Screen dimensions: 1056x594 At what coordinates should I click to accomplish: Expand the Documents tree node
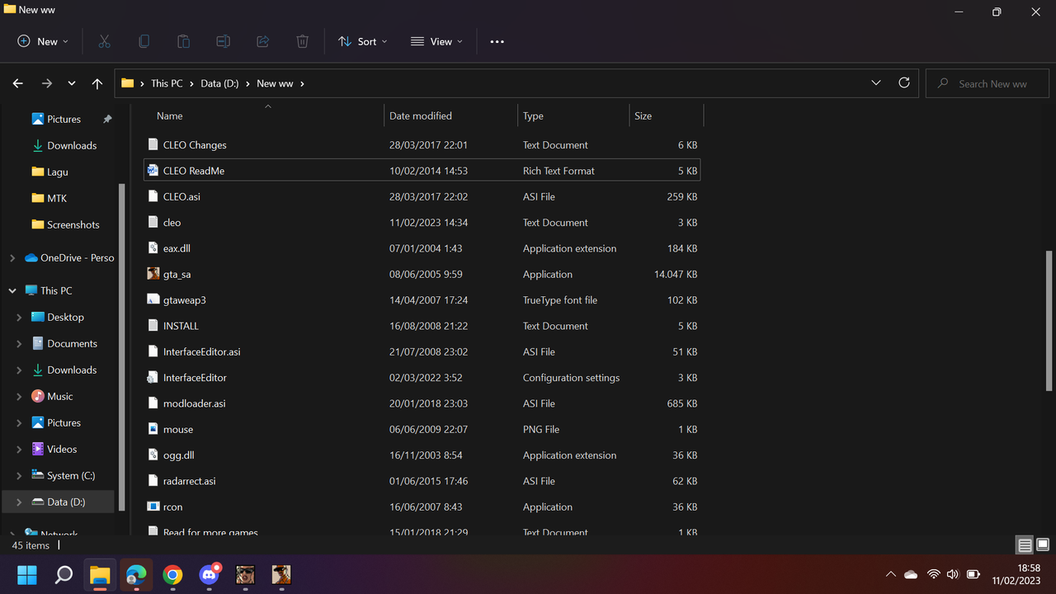pyautogui.click(x=19, y=343)
